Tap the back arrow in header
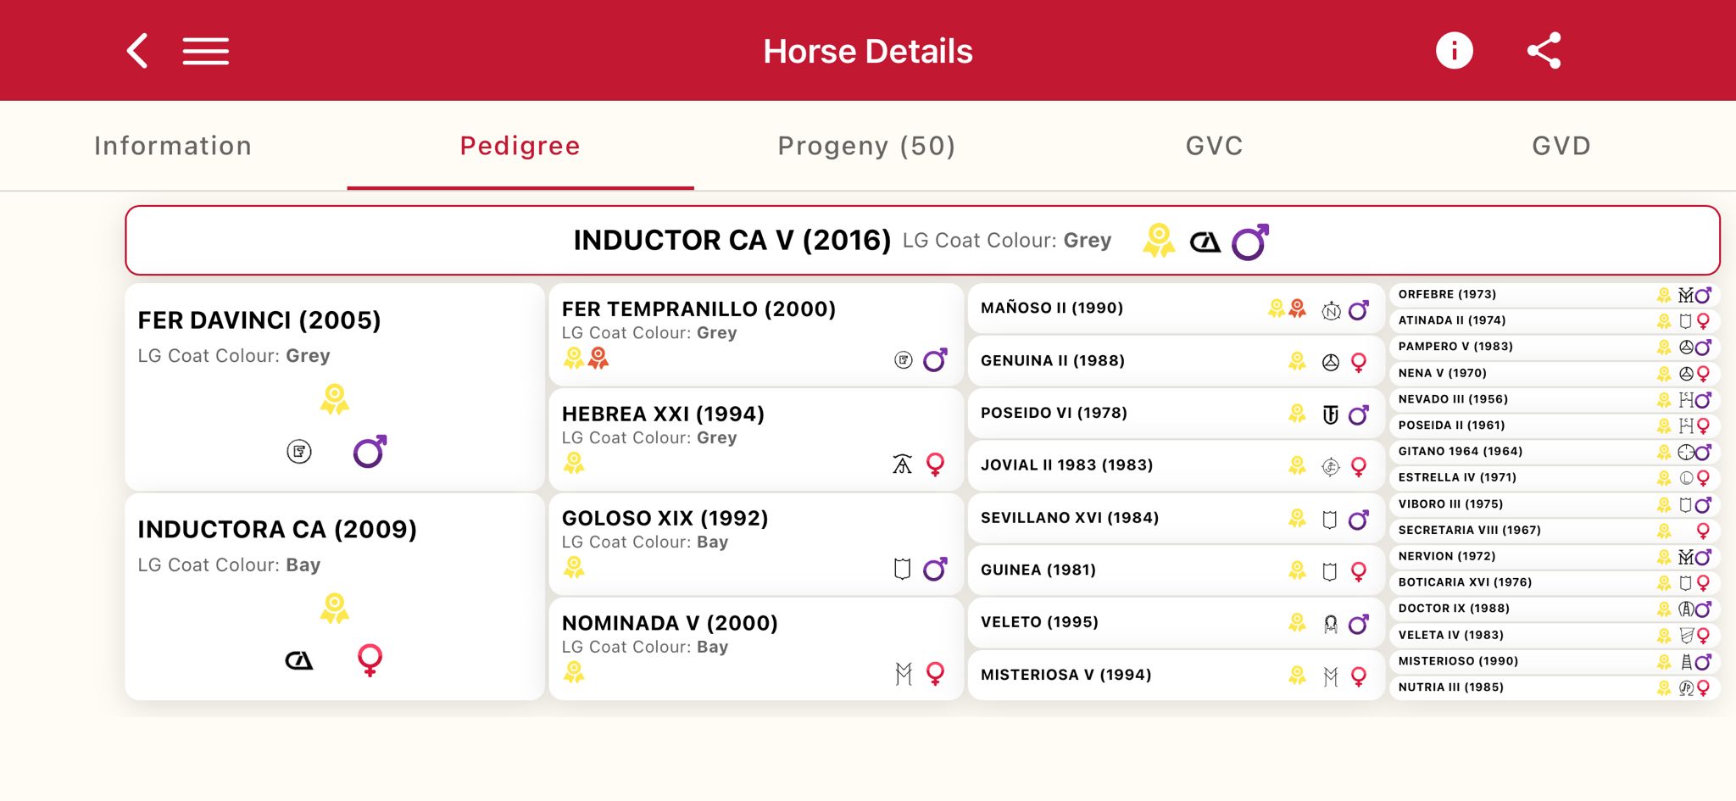This screenshot has width=1736, height=801. click(x=138, y=51)
